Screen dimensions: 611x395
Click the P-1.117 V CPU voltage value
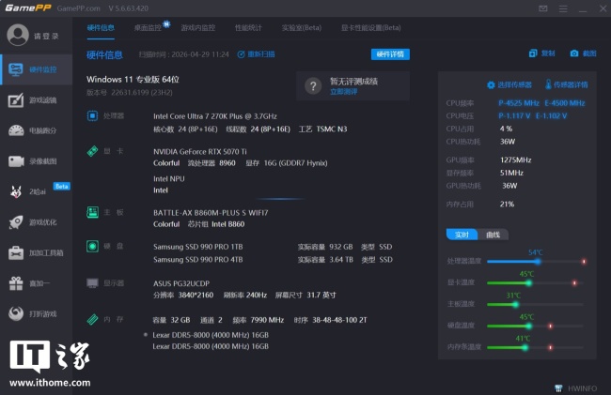514,115
